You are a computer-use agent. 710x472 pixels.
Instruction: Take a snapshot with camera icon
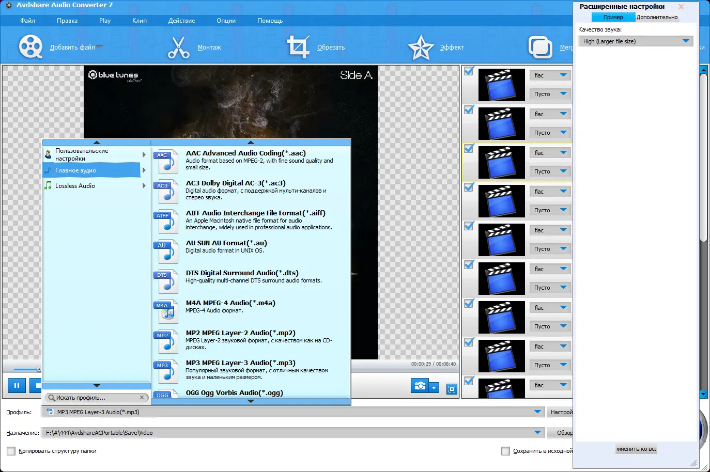pos(420,386)
